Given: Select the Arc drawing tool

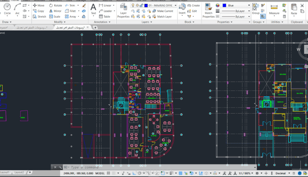Looking at the screenshot, I should point(17,9).
